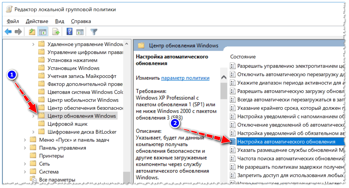The height and width of the screenshot is (188, 349).
Task: Open the Справка menu
Action: pyautogui.click(x=81, y=21)
